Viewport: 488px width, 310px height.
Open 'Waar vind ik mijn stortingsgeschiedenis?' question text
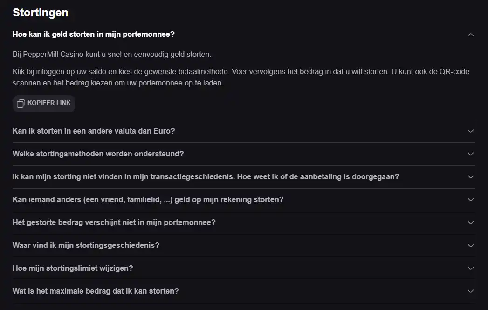coord(86,246)
